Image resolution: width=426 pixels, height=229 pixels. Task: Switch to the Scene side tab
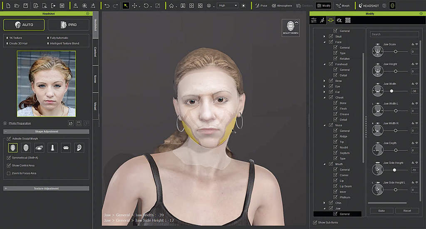tap(95, 79)
